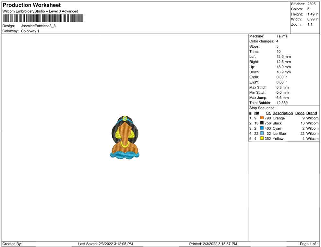Click the N# column header
Image resolution: width=321 pixels, height=247 pixels.
tap(257, 113)
